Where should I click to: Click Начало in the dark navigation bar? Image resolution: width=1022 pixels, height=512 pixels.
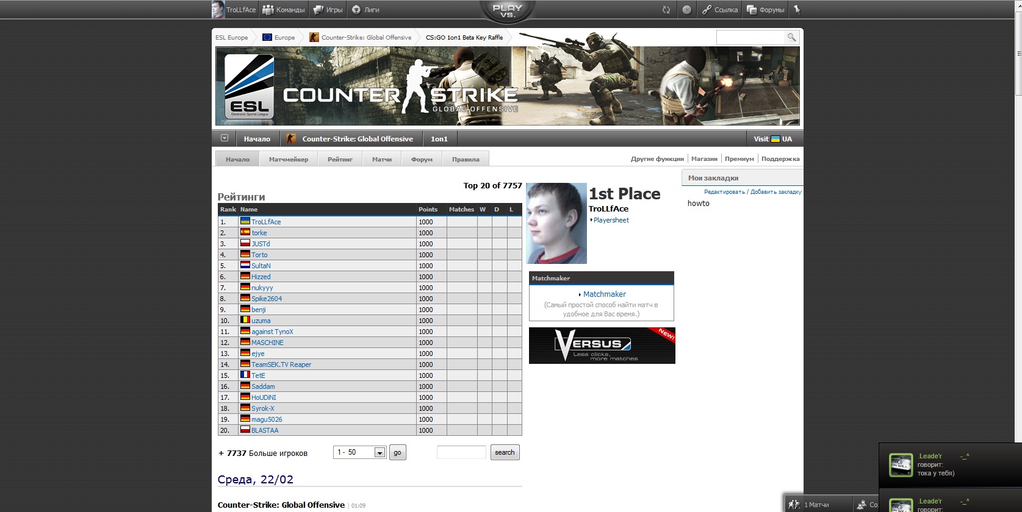click(x=257, y=139)
